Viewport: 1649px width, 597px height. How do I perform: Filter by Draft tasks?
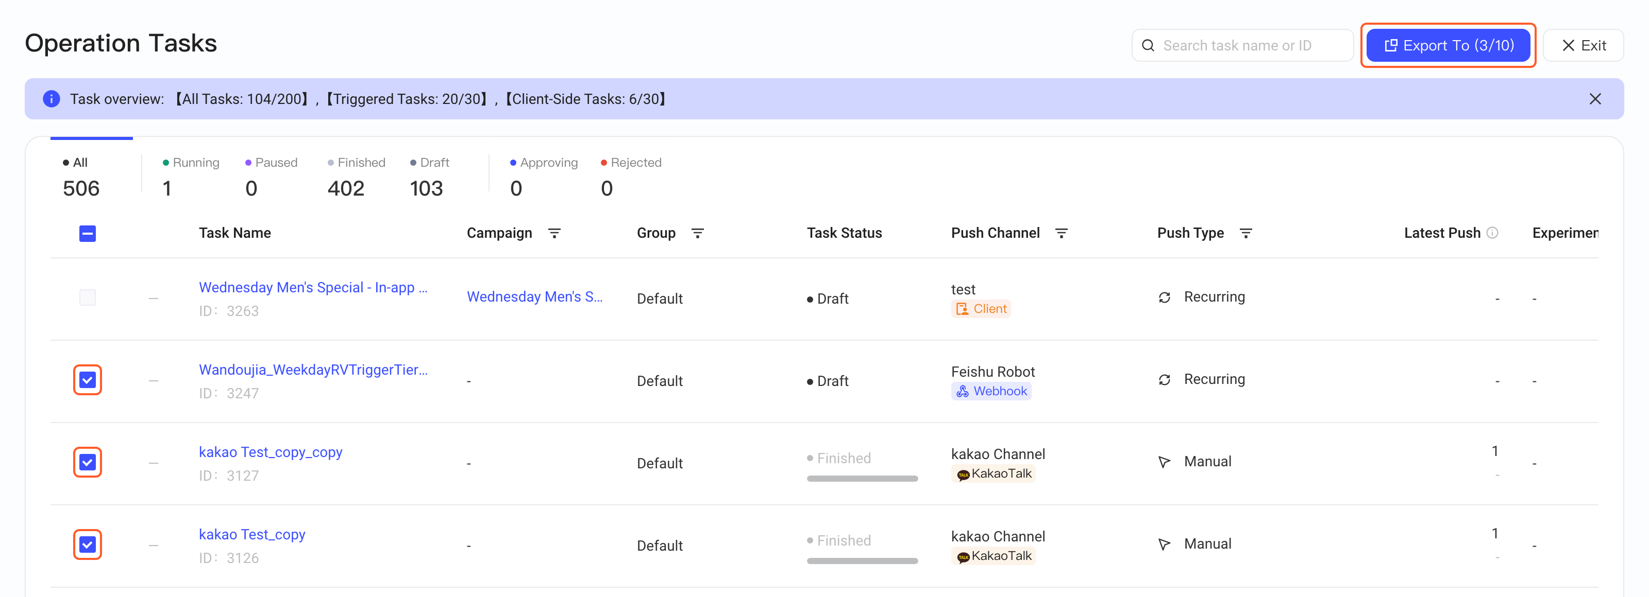coord(429,177)
